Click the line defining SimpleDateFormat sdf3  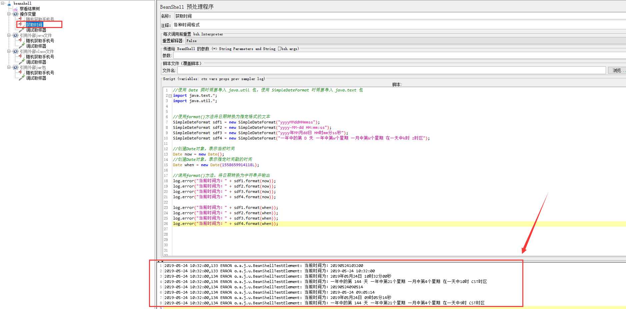(261, 133)
